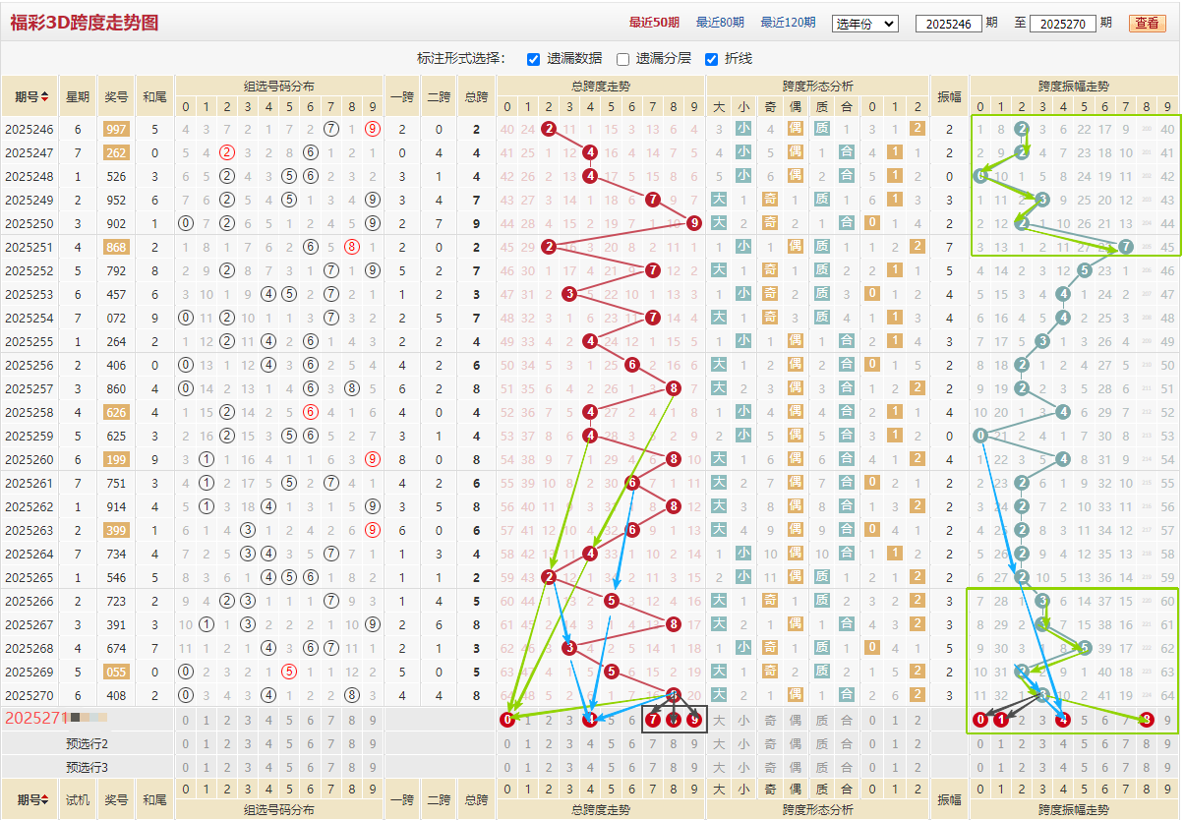Click the top 跨度形态分析 header
This screenshot has height=820, width=1184.
(817, 87)
